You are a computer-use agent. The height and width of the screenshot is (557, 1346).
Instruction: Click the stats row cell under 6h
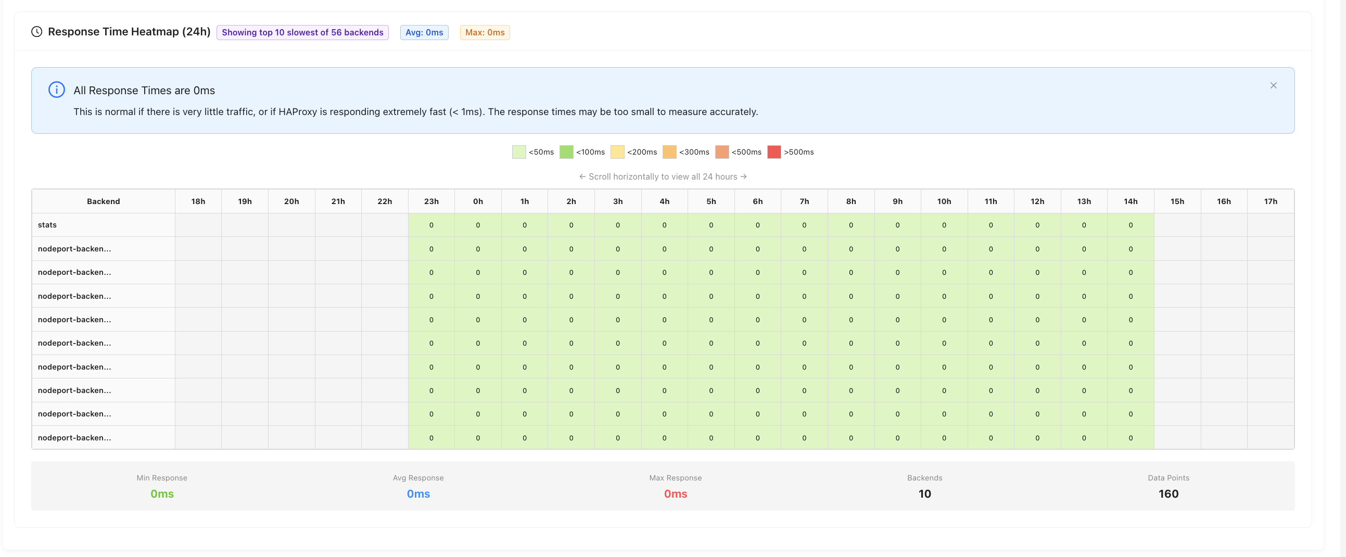click(758, 225)
